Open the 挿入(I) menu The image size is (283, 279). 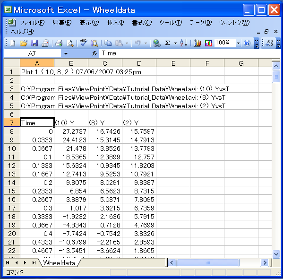click(115, 23)
